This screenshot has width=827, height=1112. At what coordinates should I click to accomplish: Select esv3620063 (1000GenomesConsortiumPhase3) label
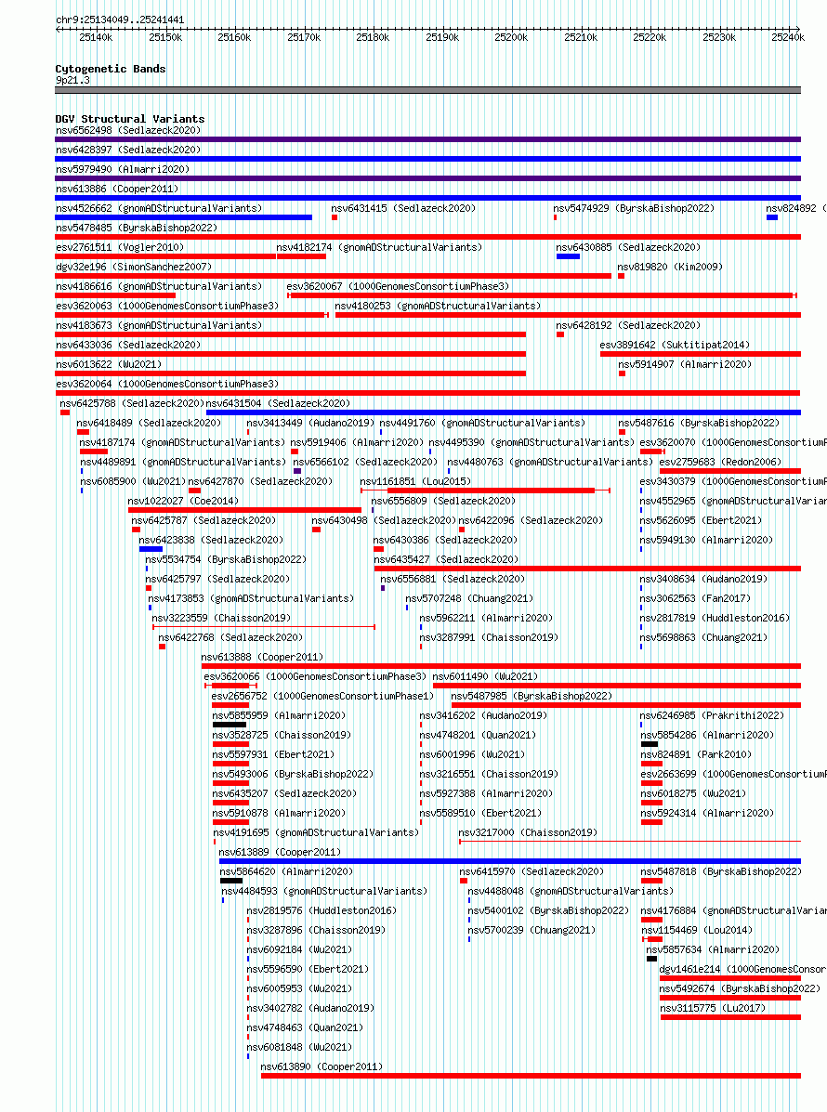[167, 307]
